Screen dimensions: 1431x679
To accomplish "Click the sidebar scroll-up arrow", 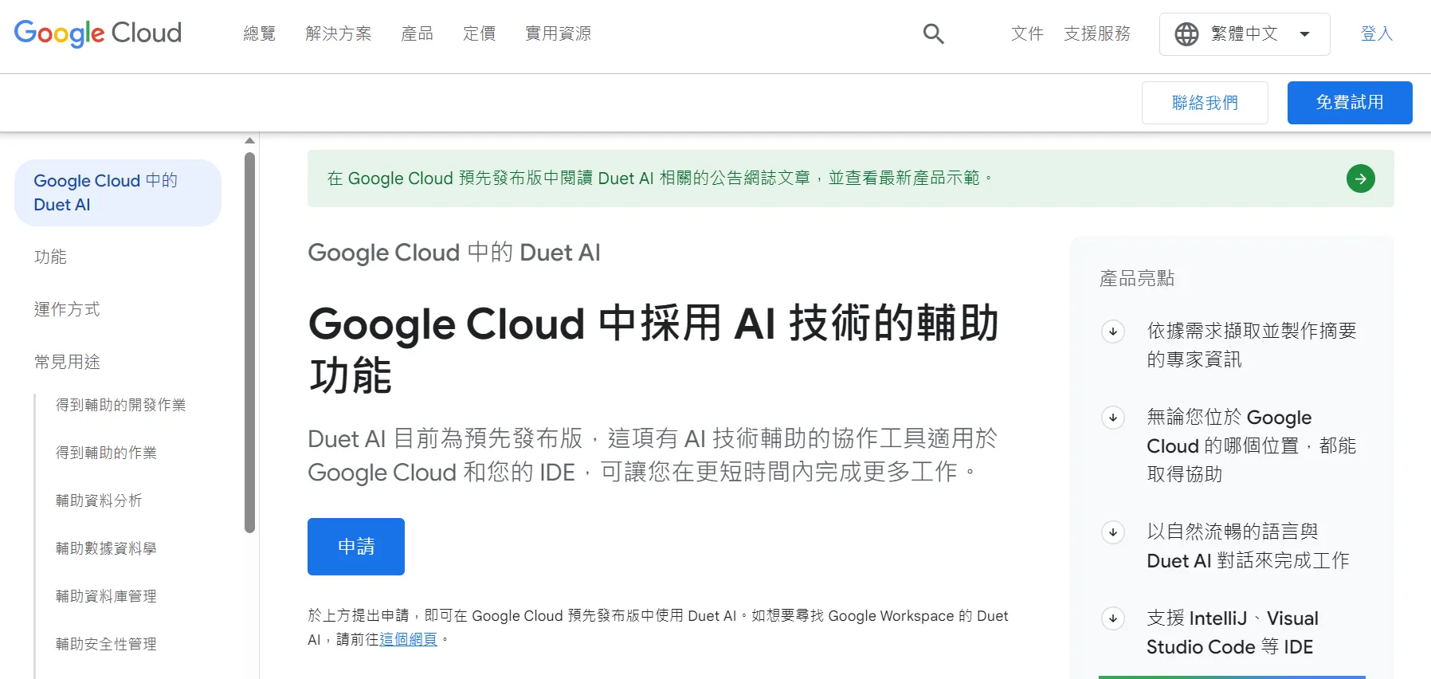I will point(249,140).
